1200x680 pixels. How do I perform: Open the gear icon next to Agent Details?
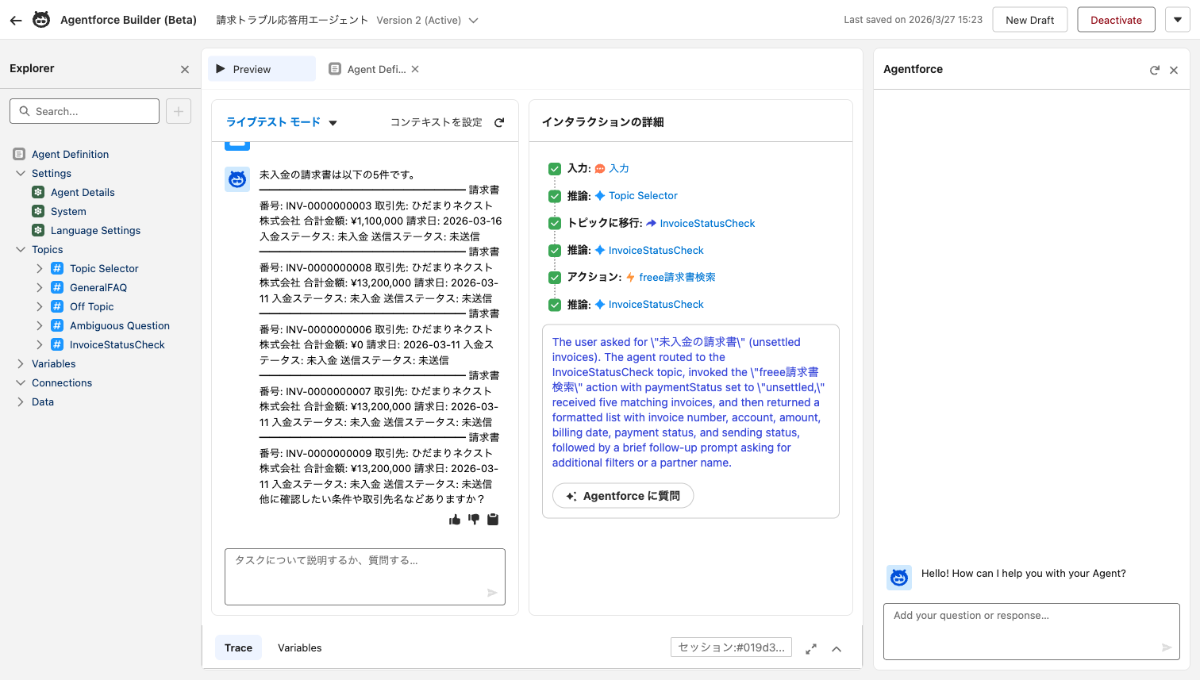37,192
